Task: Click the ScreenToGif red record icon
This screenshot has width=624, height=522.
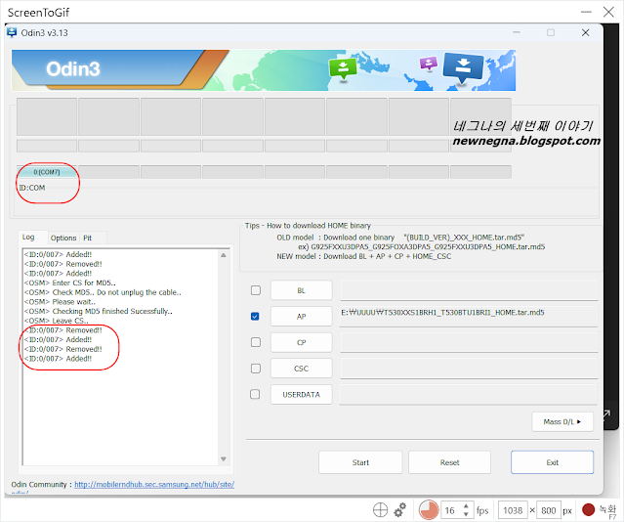Action: click(588, 509)
